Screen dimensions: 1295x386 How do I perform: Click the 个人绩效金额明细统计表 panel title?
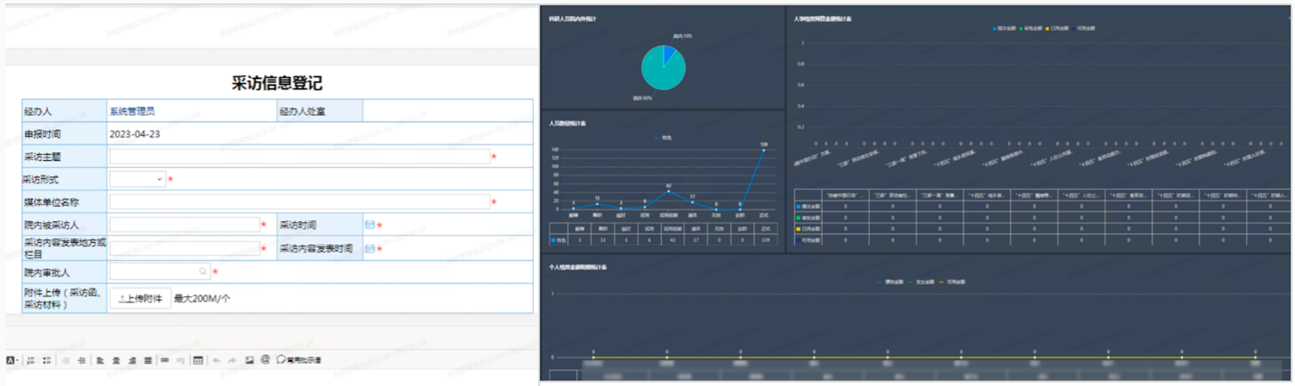578,267
